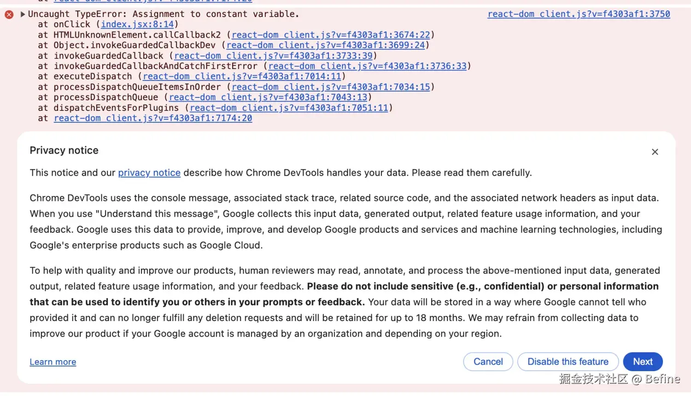The image size is (691, 396).
Task: Open the privacy notice hyperlink
Action: click(x=149, y=173)
